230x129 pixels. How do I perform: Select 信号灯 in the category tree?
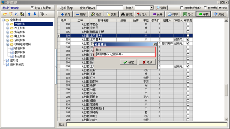click(x=14, y=60)
